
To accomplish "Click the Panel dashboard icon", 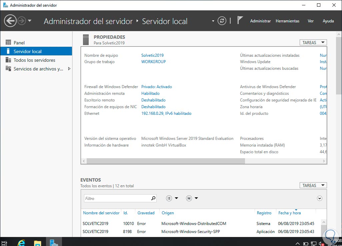I will click(8, 42).
